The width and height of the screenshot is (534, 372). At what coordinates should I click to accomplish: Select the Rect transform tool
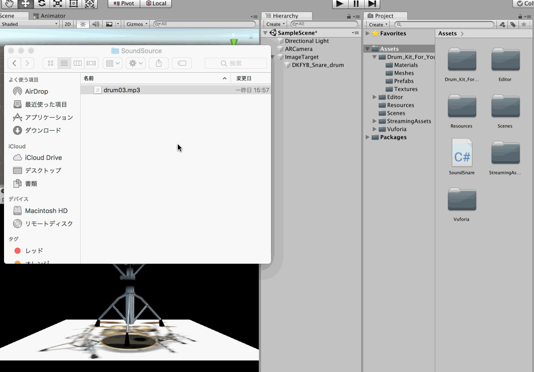(x=74, y=4)
